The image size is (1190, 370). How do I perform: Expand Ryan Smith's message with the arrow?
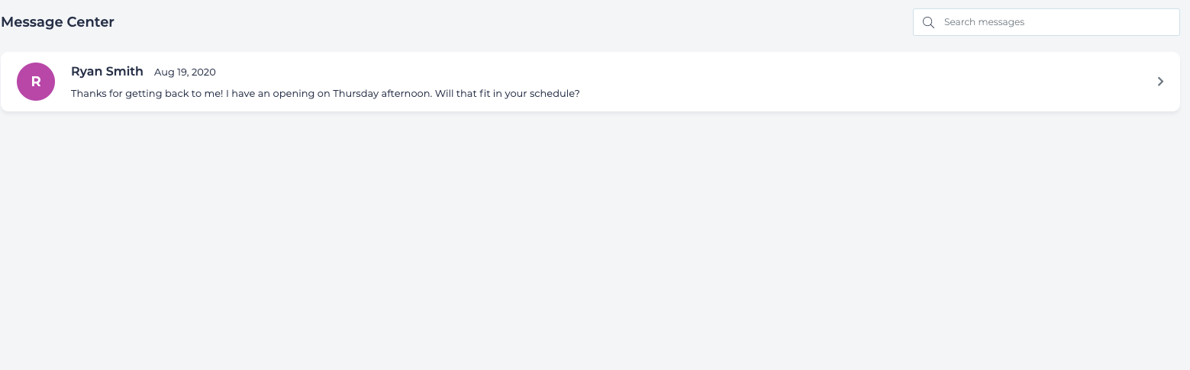(1160, 82)
